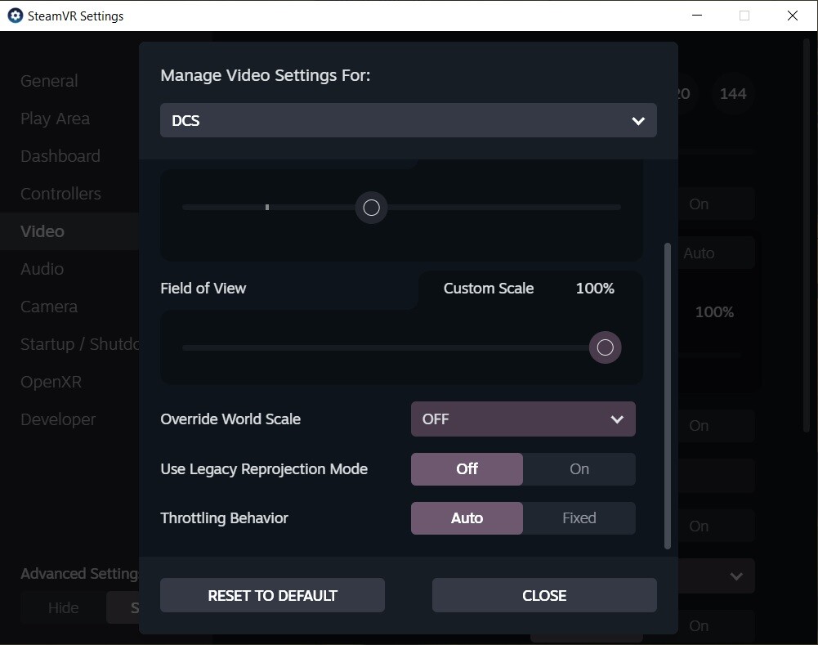Click the background 100% resolution value
The width and height of the screenshot is (818, 645).
714,312
